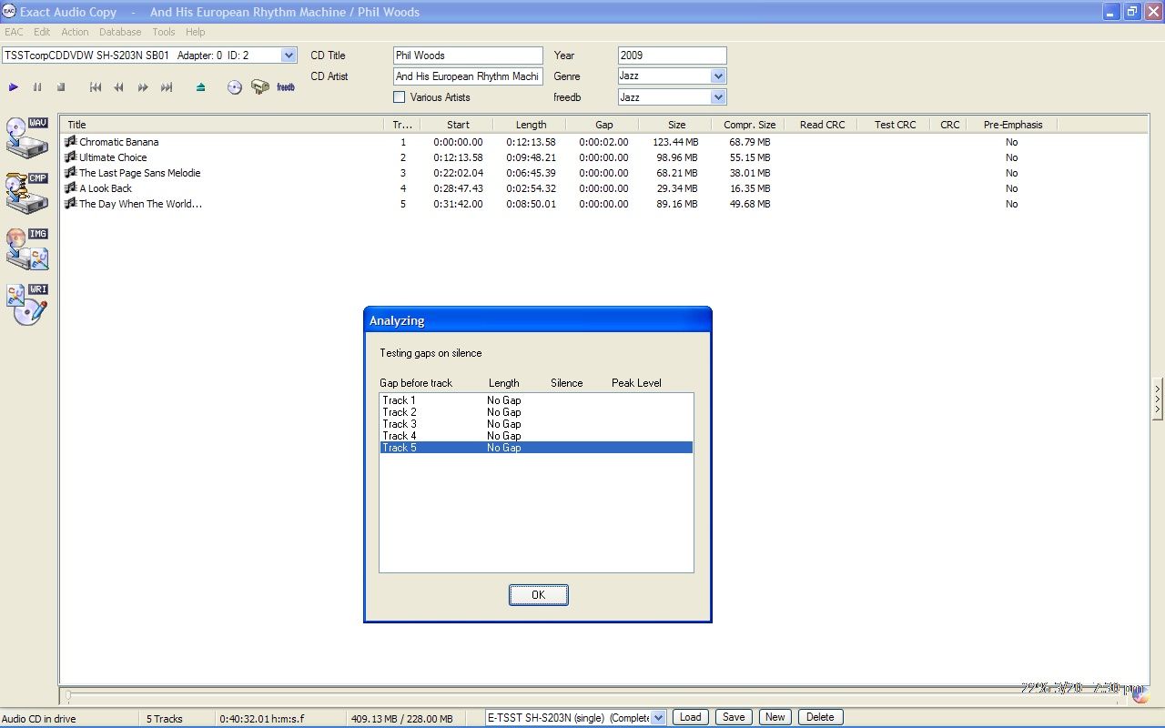Select The Day When The World... title
The image size is (1165, 728).
(140, 204)
